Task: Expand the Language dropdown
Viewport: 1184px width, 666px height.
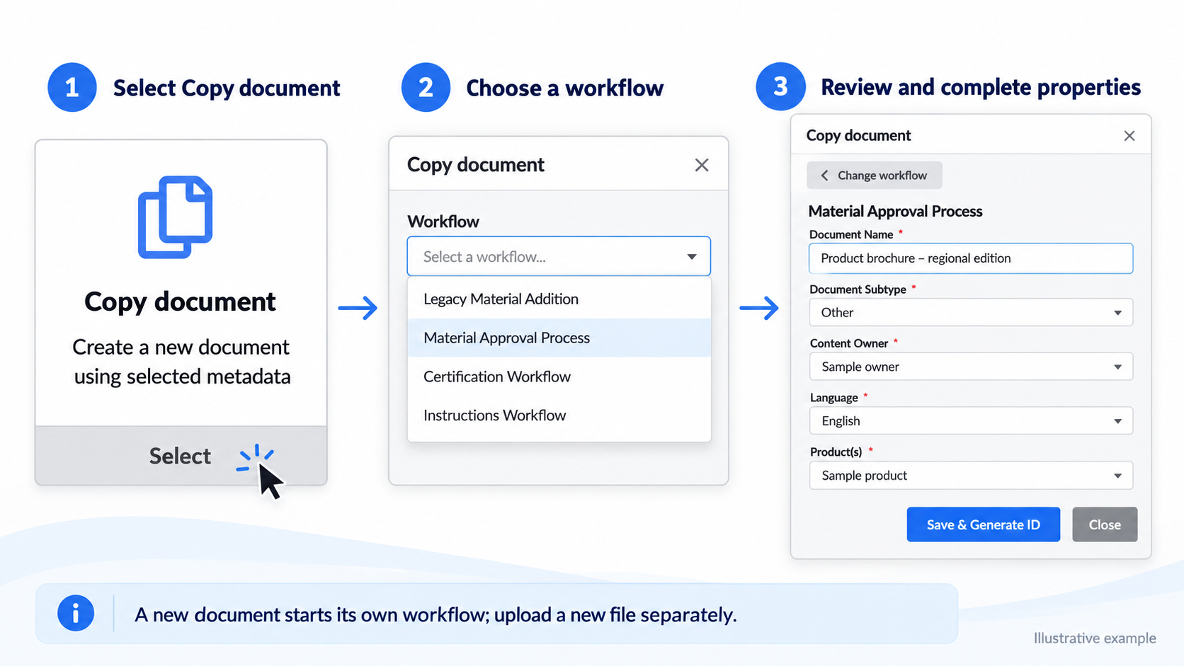Action: coord(970,421)
